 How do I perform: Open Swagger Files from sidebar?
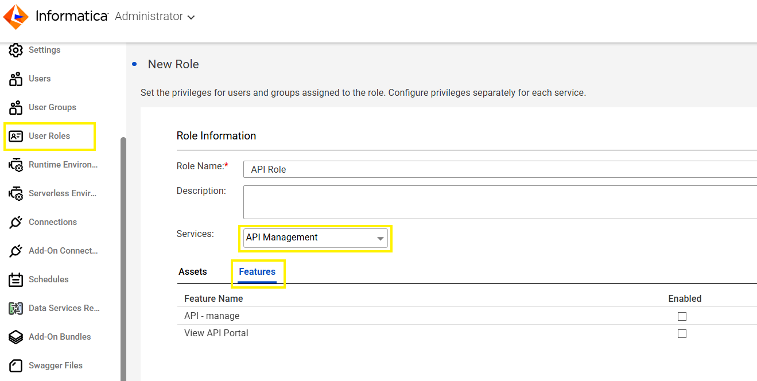[x=56, y=366]
